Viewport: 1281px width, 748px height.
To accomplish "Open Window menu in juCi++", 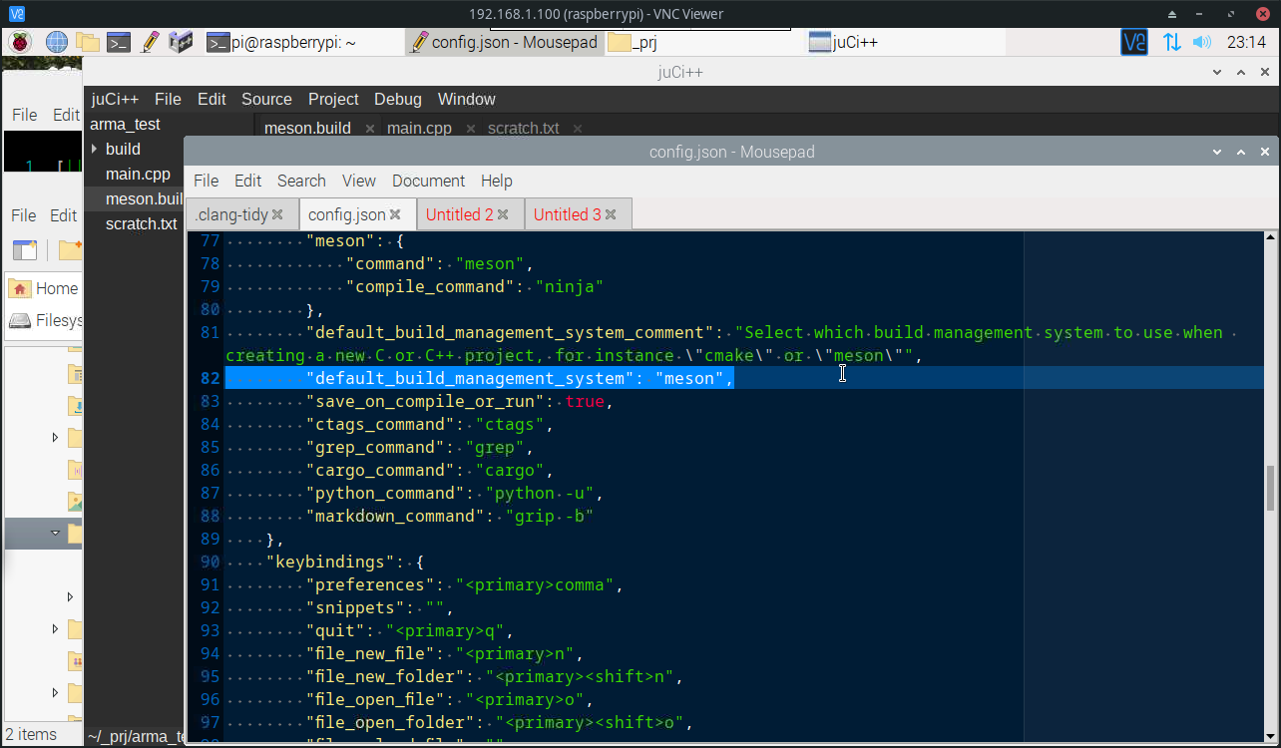I will (466, 99).
